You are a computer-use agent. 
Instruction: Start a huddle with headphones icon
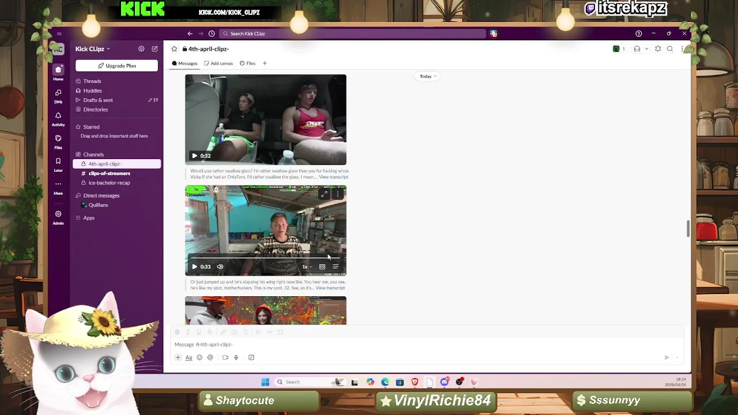click(637, 49)
